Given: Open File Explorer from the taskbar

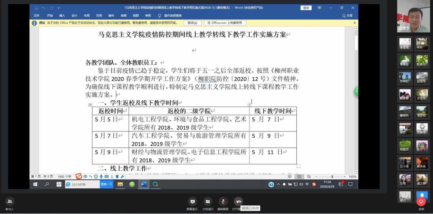Looking at the screenshot, I should pyautogui.click(x=120, y=184).
